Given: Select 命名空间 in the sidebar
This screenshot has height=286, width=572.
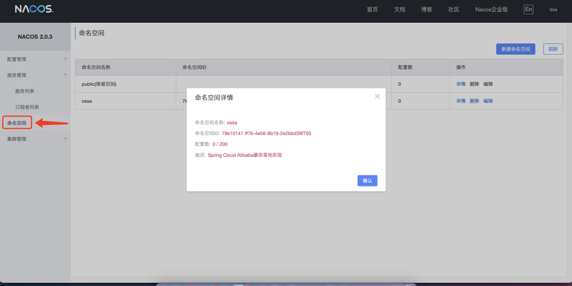Looking at the screenshot, I should tap(17, 123).
